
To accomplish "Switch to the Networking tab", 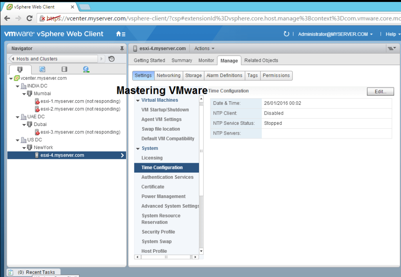I will (168, 75).
